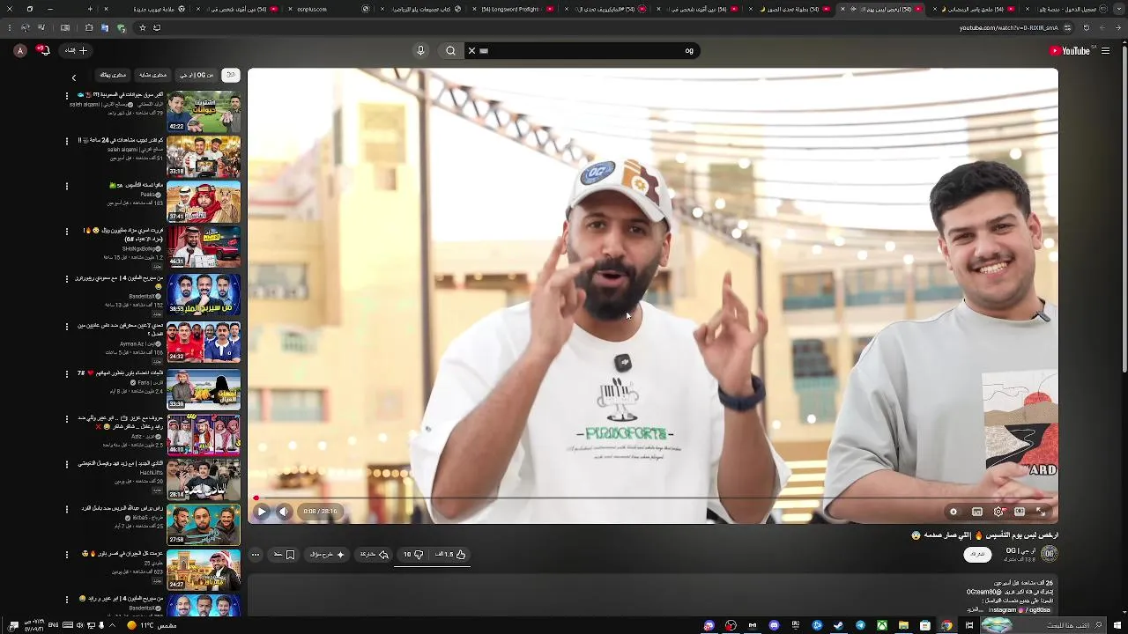Screen dimensions: 1128x634
Task: Save video with the bookmark button
Action: click(284, 555)
